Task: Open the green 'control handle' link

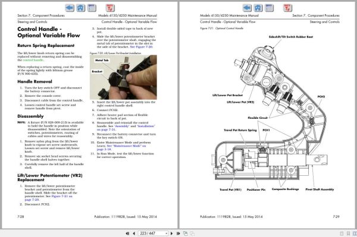Action: [x=33, y=60]
